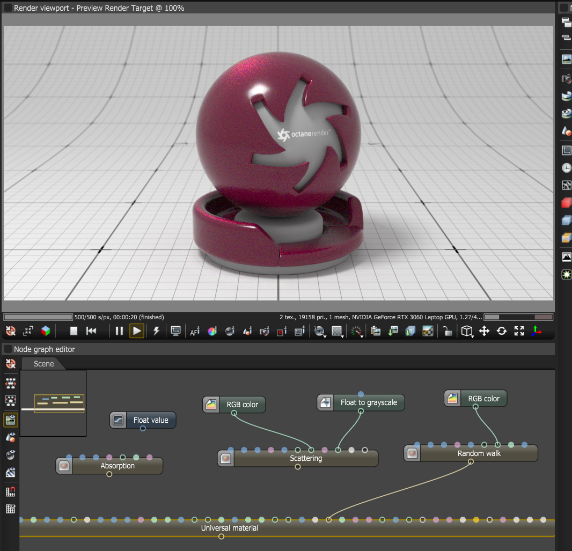This screenshot has height=551, width=572.
Task: Click the lightning bolt real-time icon
Action: pyautogui.click(x=156, y=331)
